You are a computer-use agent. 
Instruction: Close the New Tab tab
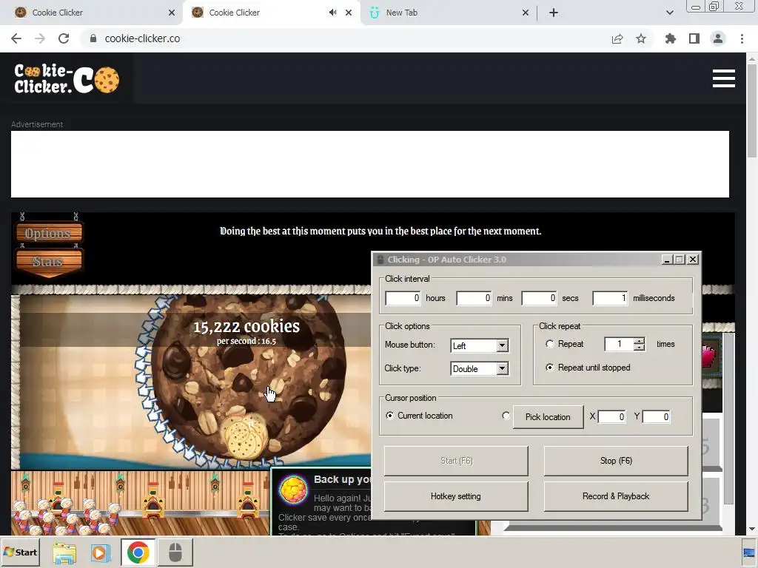[526, 13]
